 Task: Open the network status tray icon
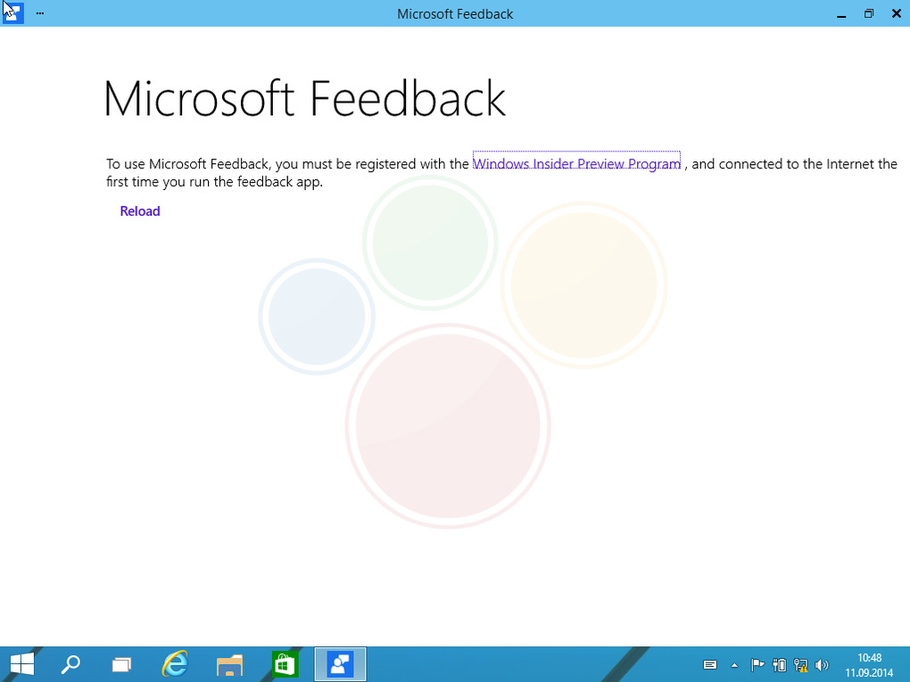tap(800, 665)
